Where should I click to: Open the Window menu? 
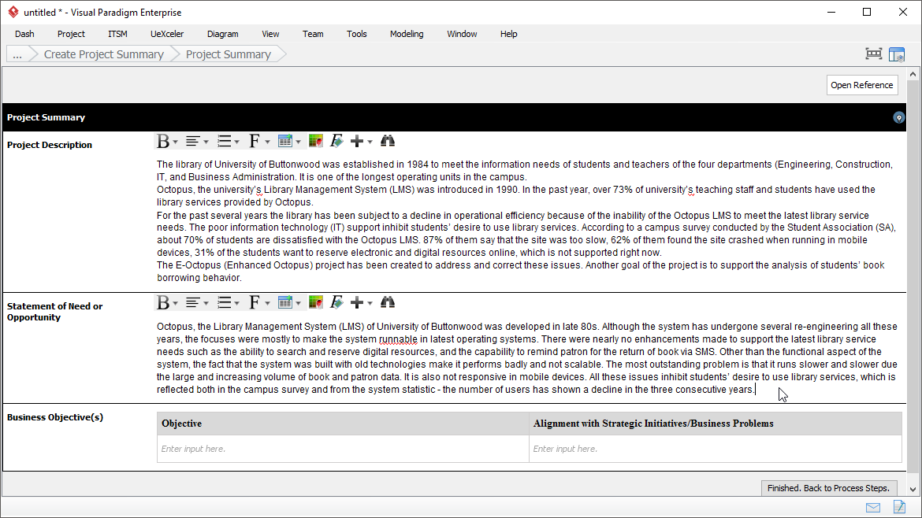coord(462,34)
